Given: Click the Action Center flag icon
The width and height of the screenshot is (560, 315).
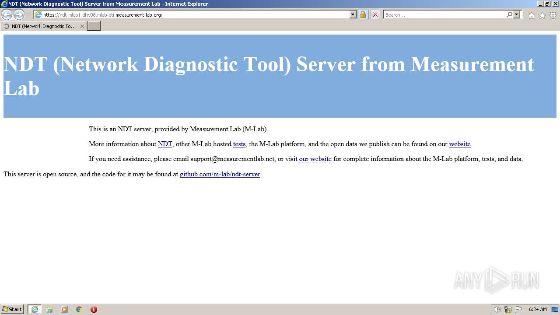Looking at the screenshot, I should [518, 309].
